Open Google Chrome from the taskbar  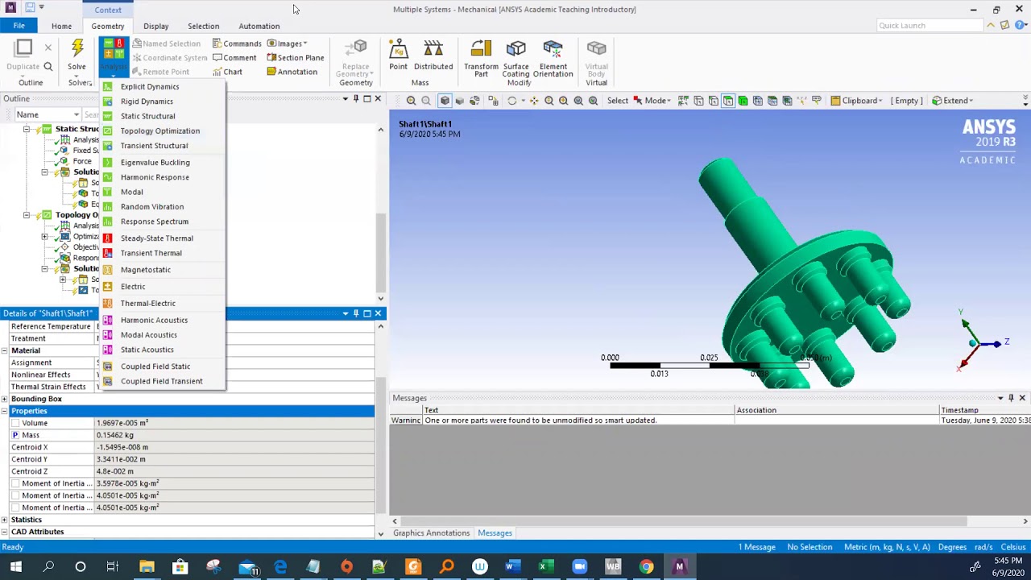point(646,566)
